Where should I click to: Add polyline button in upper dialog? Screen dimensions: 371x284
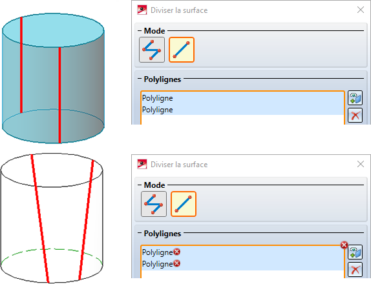point(355,98)
